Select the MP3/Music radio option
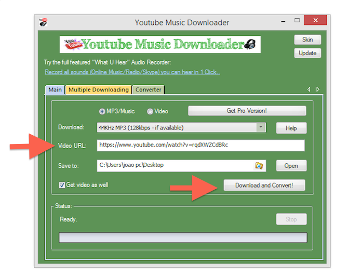The image size is (361, 276). [117, 112]
